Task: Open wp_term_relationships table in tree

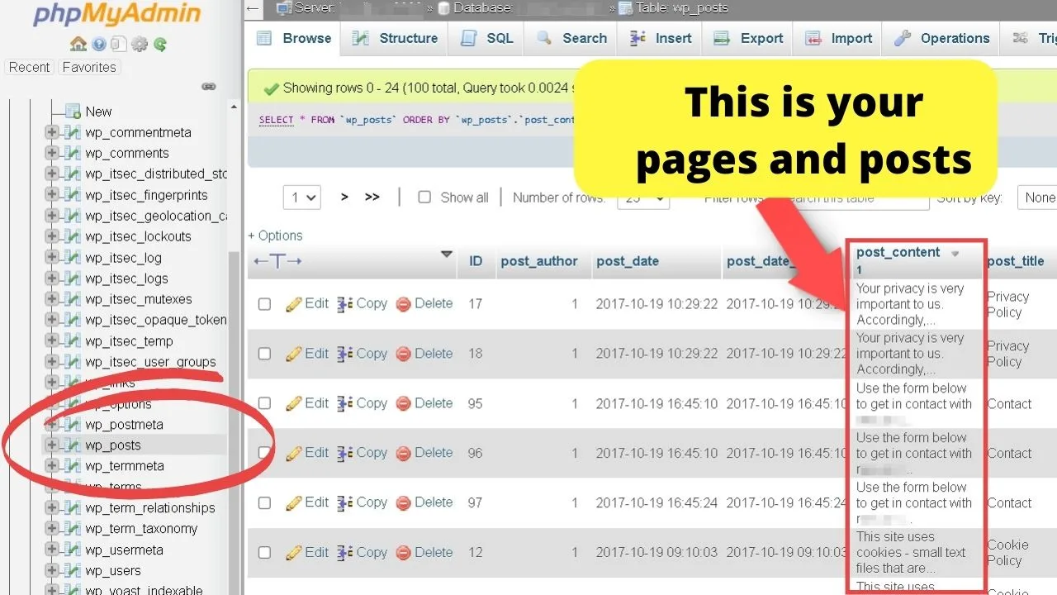Action: click(x=149, y=508)
